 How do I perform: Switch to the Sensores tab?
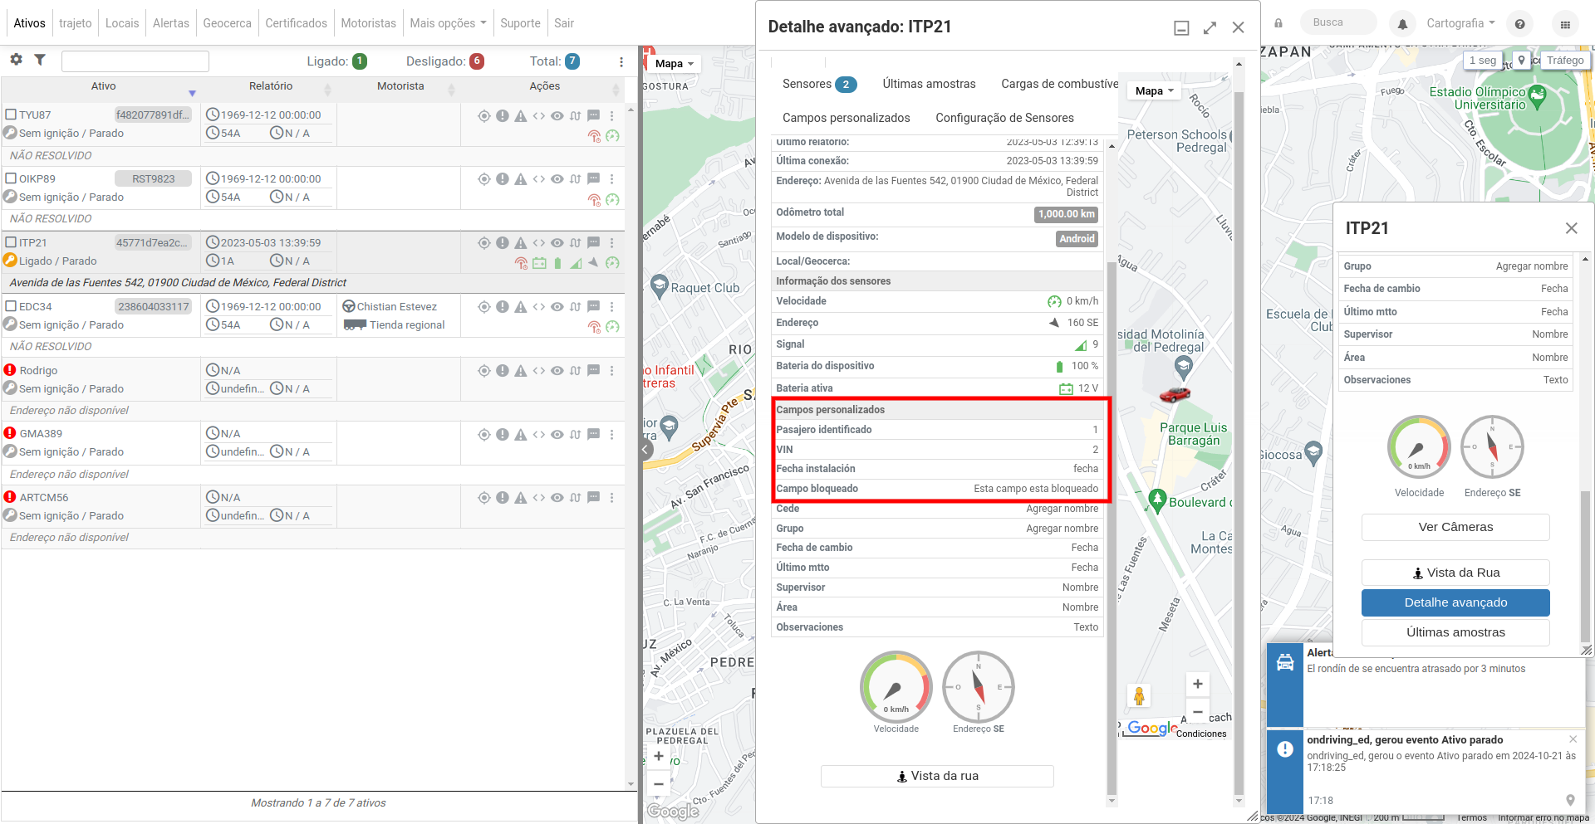[x=819, y=84]
